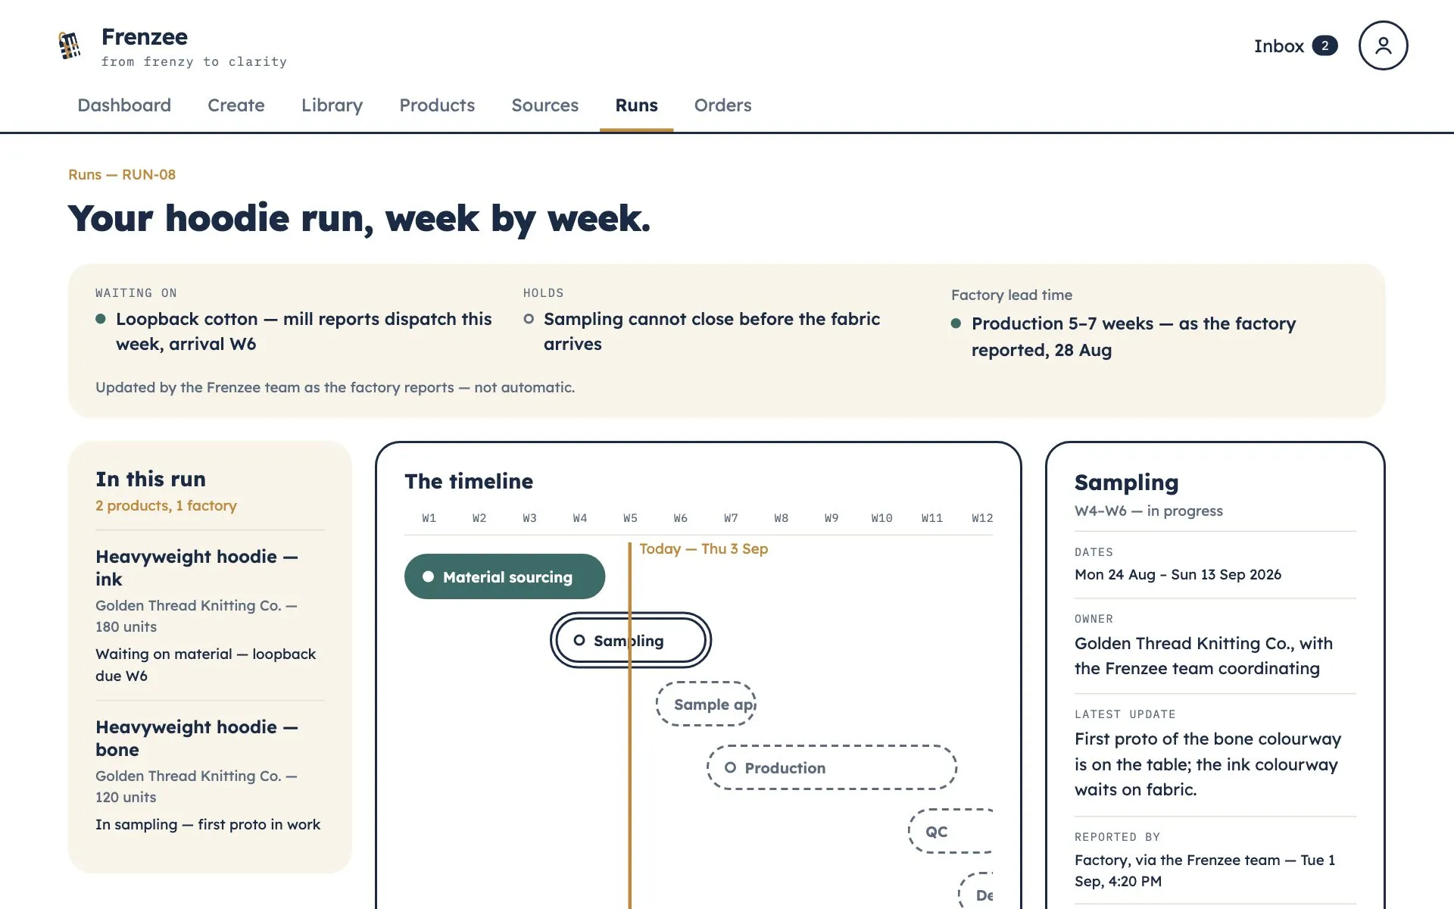The image size is (1454, 909).
Task: Click the white dot in Material sourcing bar
Action: coord(428,576)
